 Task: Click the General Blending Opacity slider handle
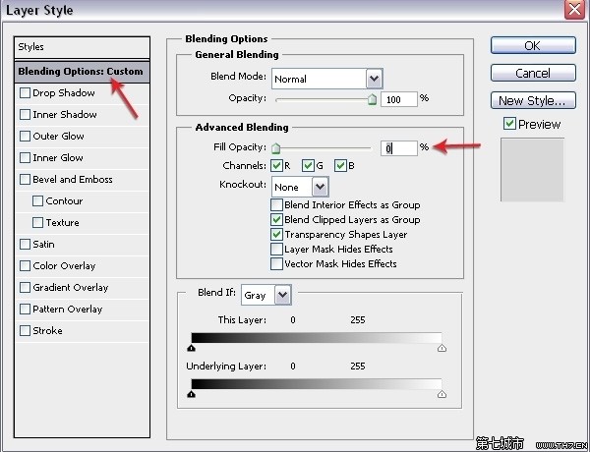[x=372, y=99]
